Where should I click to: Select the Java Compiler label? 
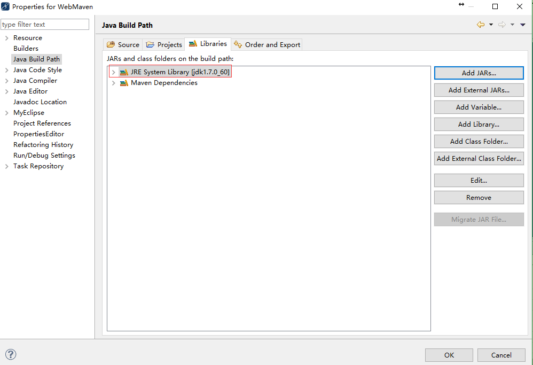pos(35,81)
